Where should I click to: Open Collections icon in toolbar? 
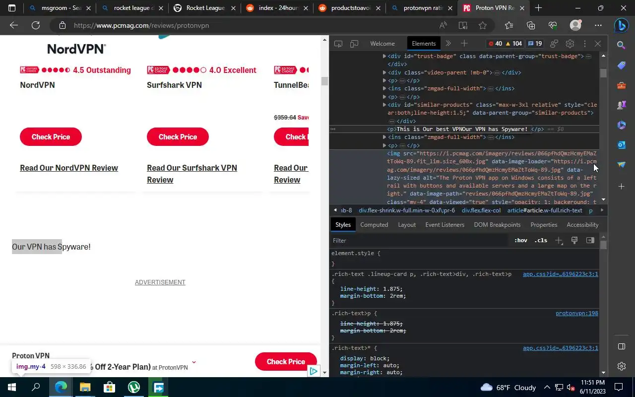(x=531, y=25)
